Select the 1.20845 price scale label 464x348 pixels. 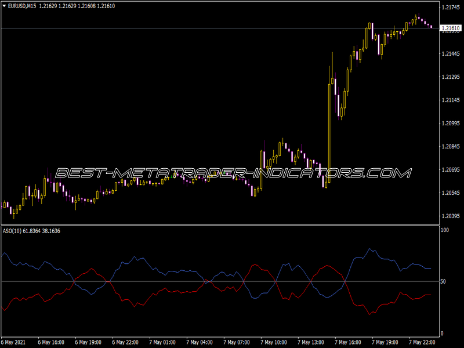pos(451,147)
